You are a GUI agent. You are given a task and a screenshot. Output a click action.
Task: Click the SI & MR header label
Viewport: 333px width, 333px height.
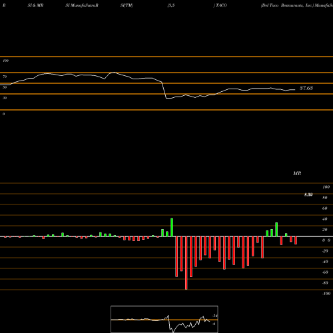[35, 5]
